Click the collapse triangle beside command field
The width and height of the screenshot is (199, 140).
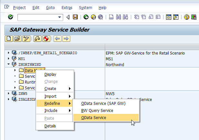coord(68,17)
